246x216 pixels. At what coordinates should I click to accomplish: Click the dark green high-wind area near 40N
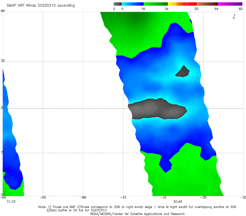(x=135, y=17)
